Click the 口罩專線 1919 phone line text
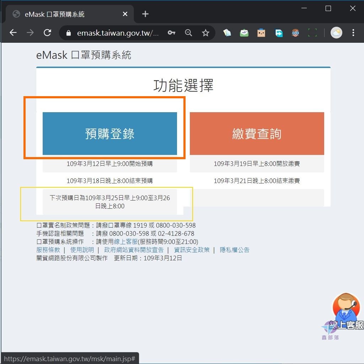 pyautogui.click(x=116, y=225)
